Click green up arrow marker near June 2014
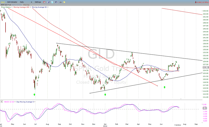The image size is (209, 127). (165, 87)
